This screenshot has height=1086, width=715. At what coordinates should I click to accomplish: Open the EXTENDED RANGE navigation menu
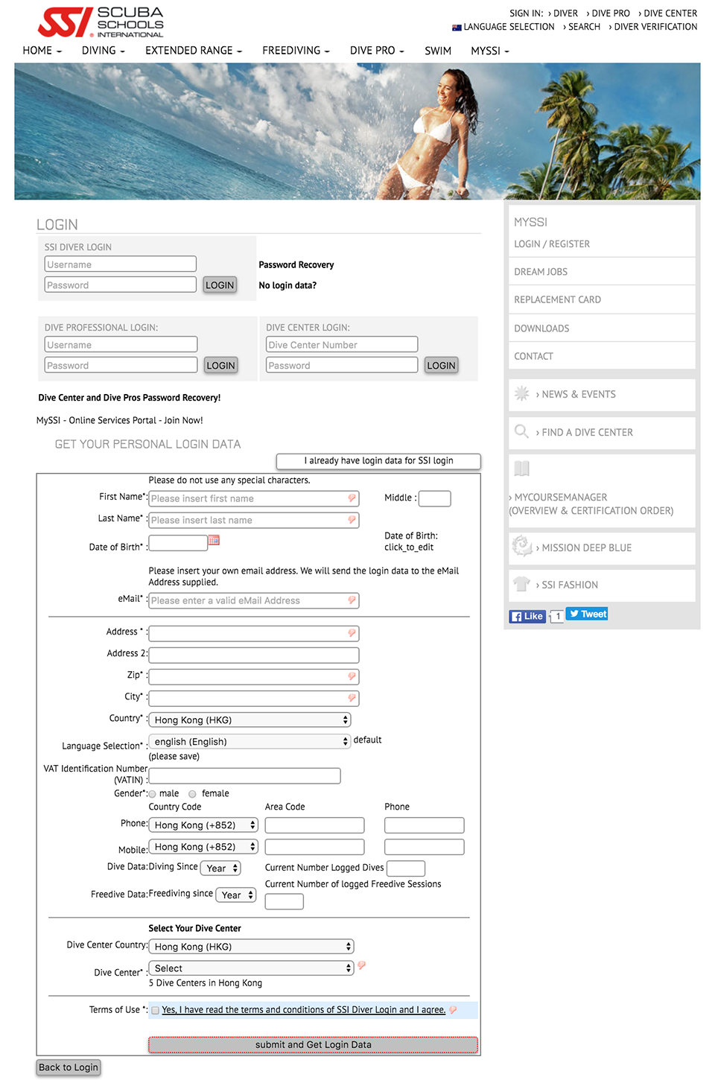tap(194, 51)
